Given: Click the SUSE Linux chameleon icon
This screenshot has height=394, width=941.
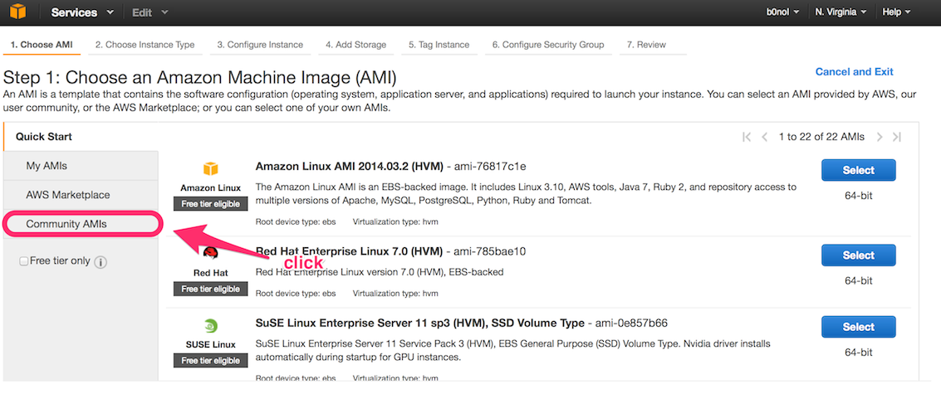Looking at the screenshot, I should click(211, 326).
